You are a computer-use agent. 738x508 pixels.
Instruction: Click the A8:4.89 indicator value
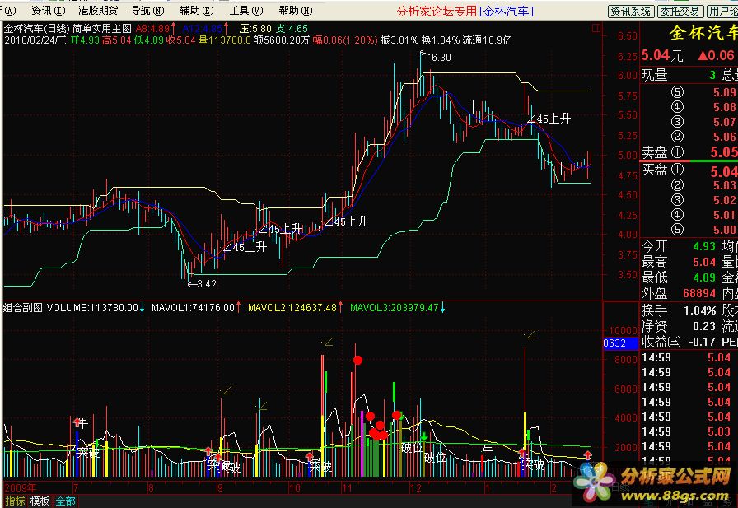click(x=156, y=29)
